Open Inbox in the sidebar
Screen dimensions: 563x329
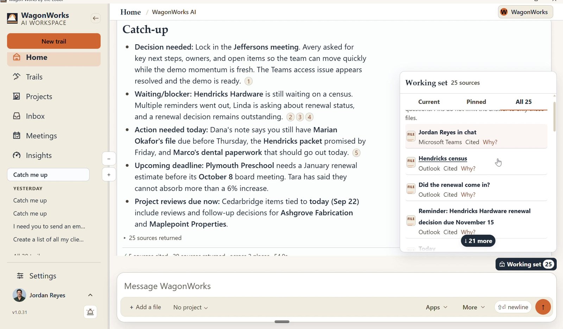coord(54,116)
